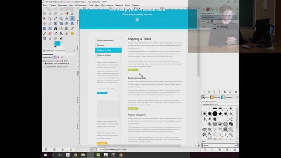Select the Cage Transform tool
Image resolution: width=281 pixels, height=158 pixels.
click(x=50, y=28)
